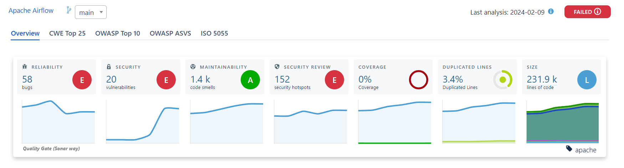Click the green Duplicated Lines donut indicator
The width and height of the screenshot is (624, 168).
pos(503,80)
